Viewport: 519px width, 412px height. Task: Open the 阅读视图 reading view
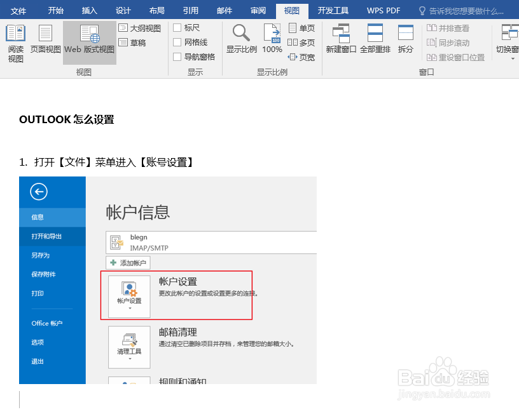pos(15,43)
